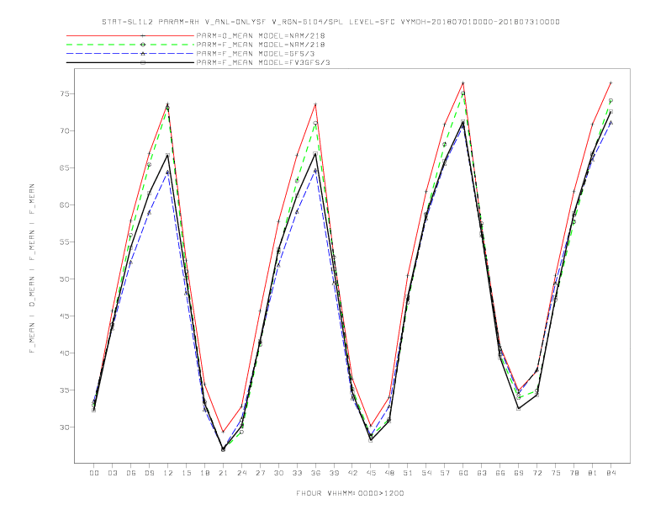Click x-axis forecast hour label 03

112,473
